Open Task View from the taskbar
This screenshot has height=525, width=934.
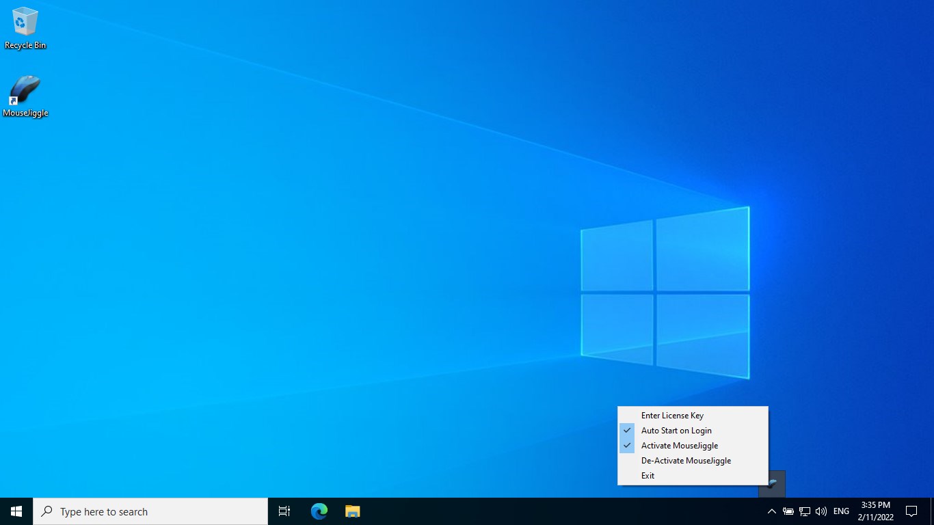coord(284,511)
